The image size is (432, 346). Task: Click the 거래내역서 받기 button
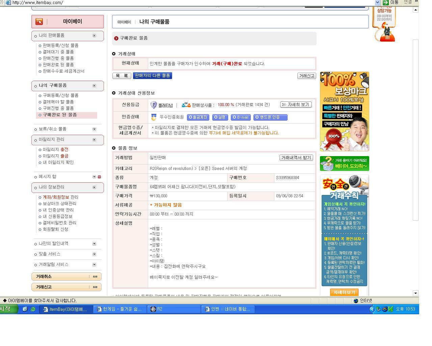click(x=296, y=157)
